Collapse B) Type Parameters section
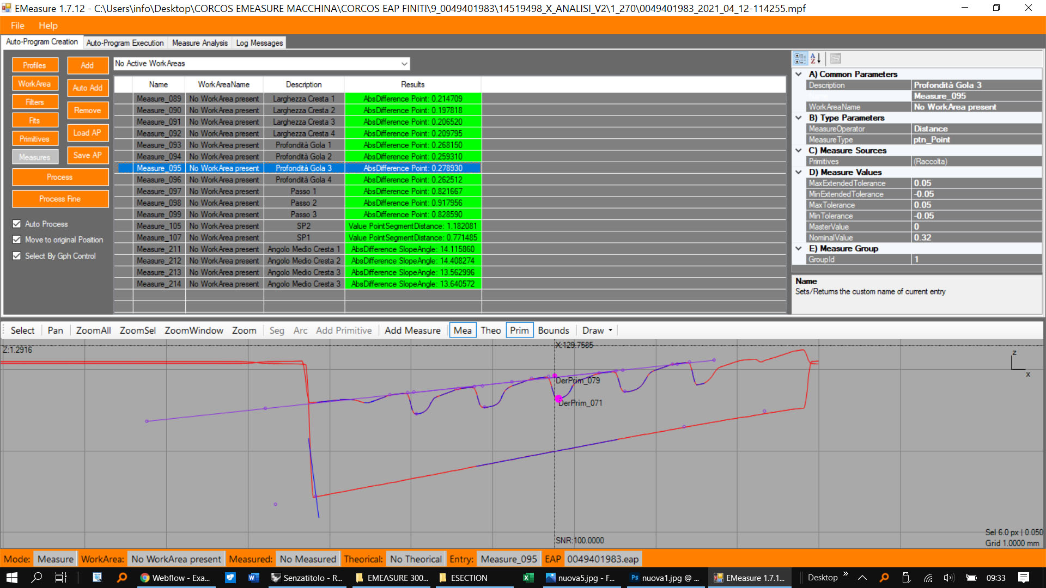Image resolution: width=1046 pixels, height=588 pixels. pyautogui.click(x=799, y=118)
